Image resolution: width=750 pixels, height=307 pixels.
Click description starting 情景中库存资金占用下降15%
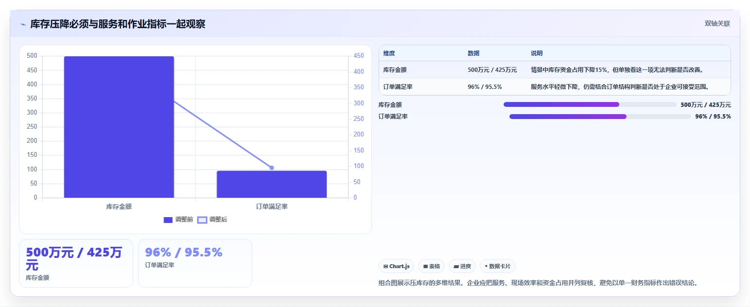(617, 70)
